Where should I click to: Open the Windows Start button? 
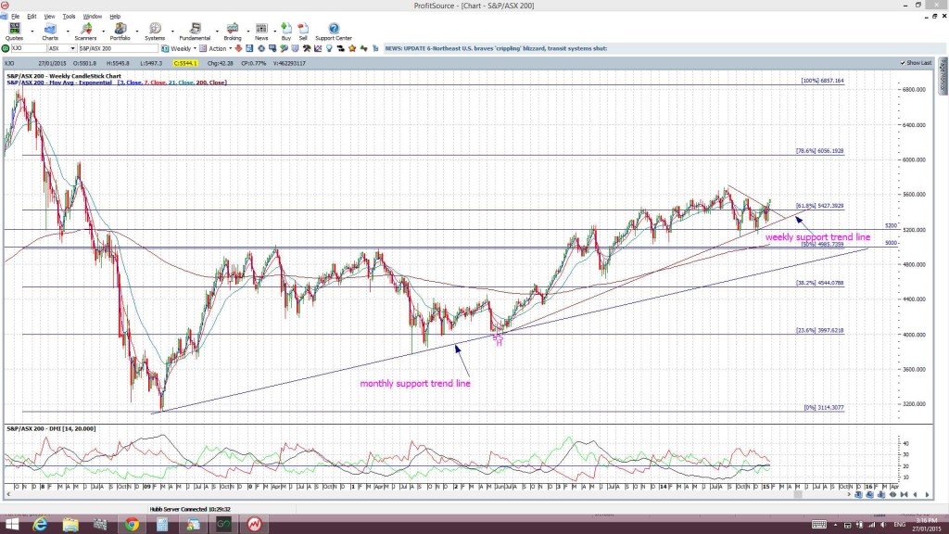11,525
